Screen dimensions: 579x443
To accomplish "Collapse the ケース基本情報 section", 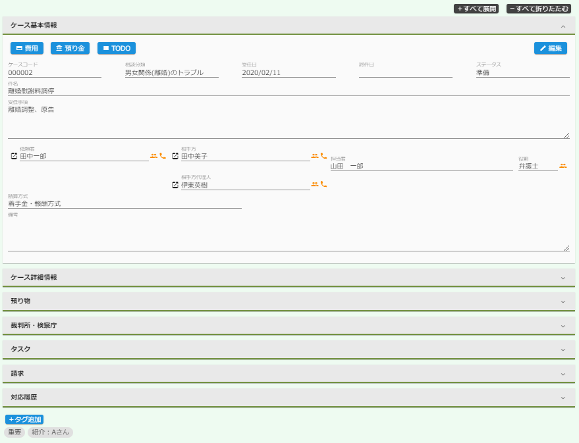I will coord(563,26).
